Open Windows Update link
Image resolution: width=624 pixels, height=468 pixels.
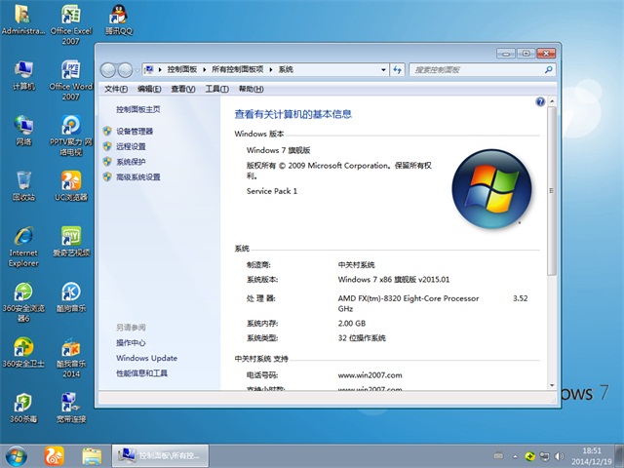pos(146,358)
